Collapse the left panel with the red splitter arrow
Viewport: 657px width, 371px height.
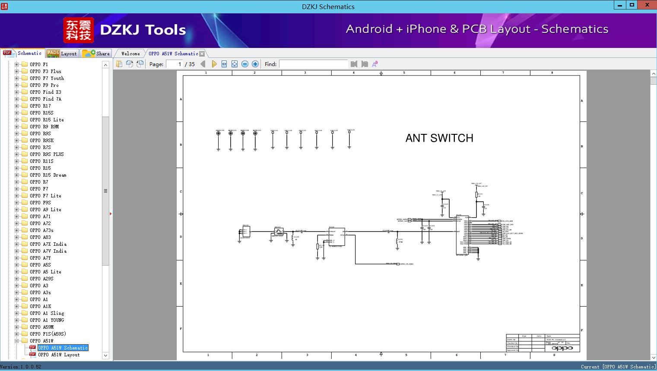(111, 214)
